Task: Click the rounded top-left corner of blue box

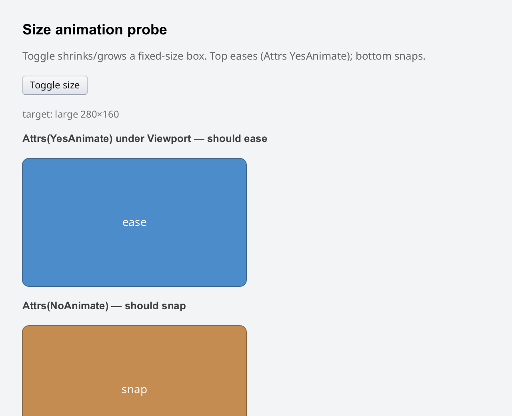Action: click(x=25, y=161)
